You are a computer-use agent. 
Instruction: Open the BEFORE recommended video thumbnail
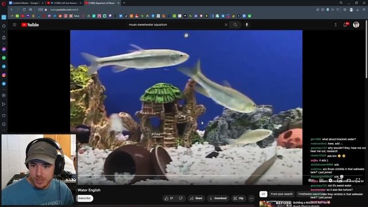275,204
